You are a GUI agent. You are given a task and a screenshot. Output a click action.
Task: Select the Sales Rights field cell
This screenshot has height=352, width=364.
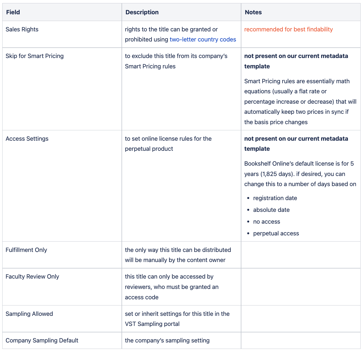[62, 34]
